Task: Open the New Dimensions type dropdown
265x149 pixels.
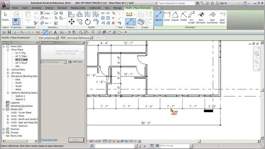Action: (x=65, y=62)
